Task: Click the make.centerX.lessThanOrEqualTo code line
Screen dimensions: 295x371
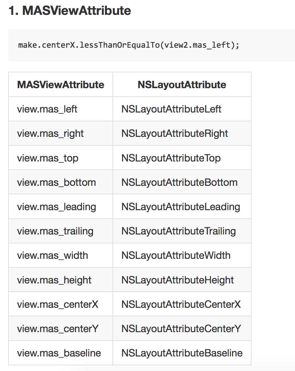Action: tap(129, 45)
